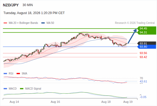Click the Aug 18 date axis label
This screenshot has height=106, width=157.
[106, 102]
